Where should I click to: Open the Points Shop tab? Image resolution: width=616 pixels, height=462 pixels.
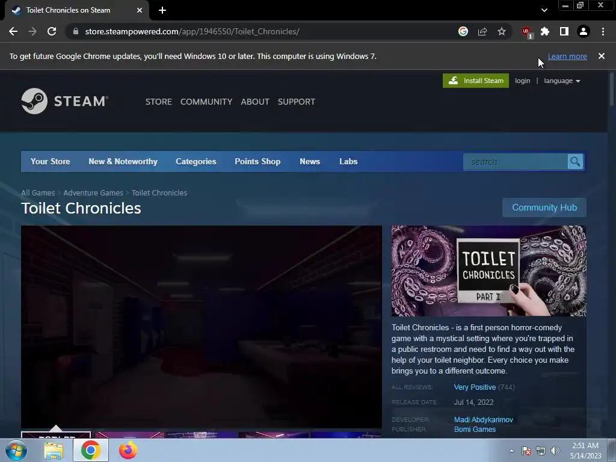[x=257, y=161]
